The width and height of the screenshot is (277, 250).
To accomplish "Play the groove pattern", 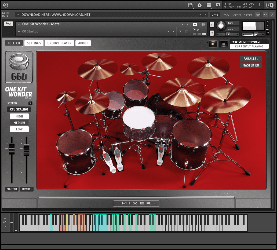I will point(213,44).
